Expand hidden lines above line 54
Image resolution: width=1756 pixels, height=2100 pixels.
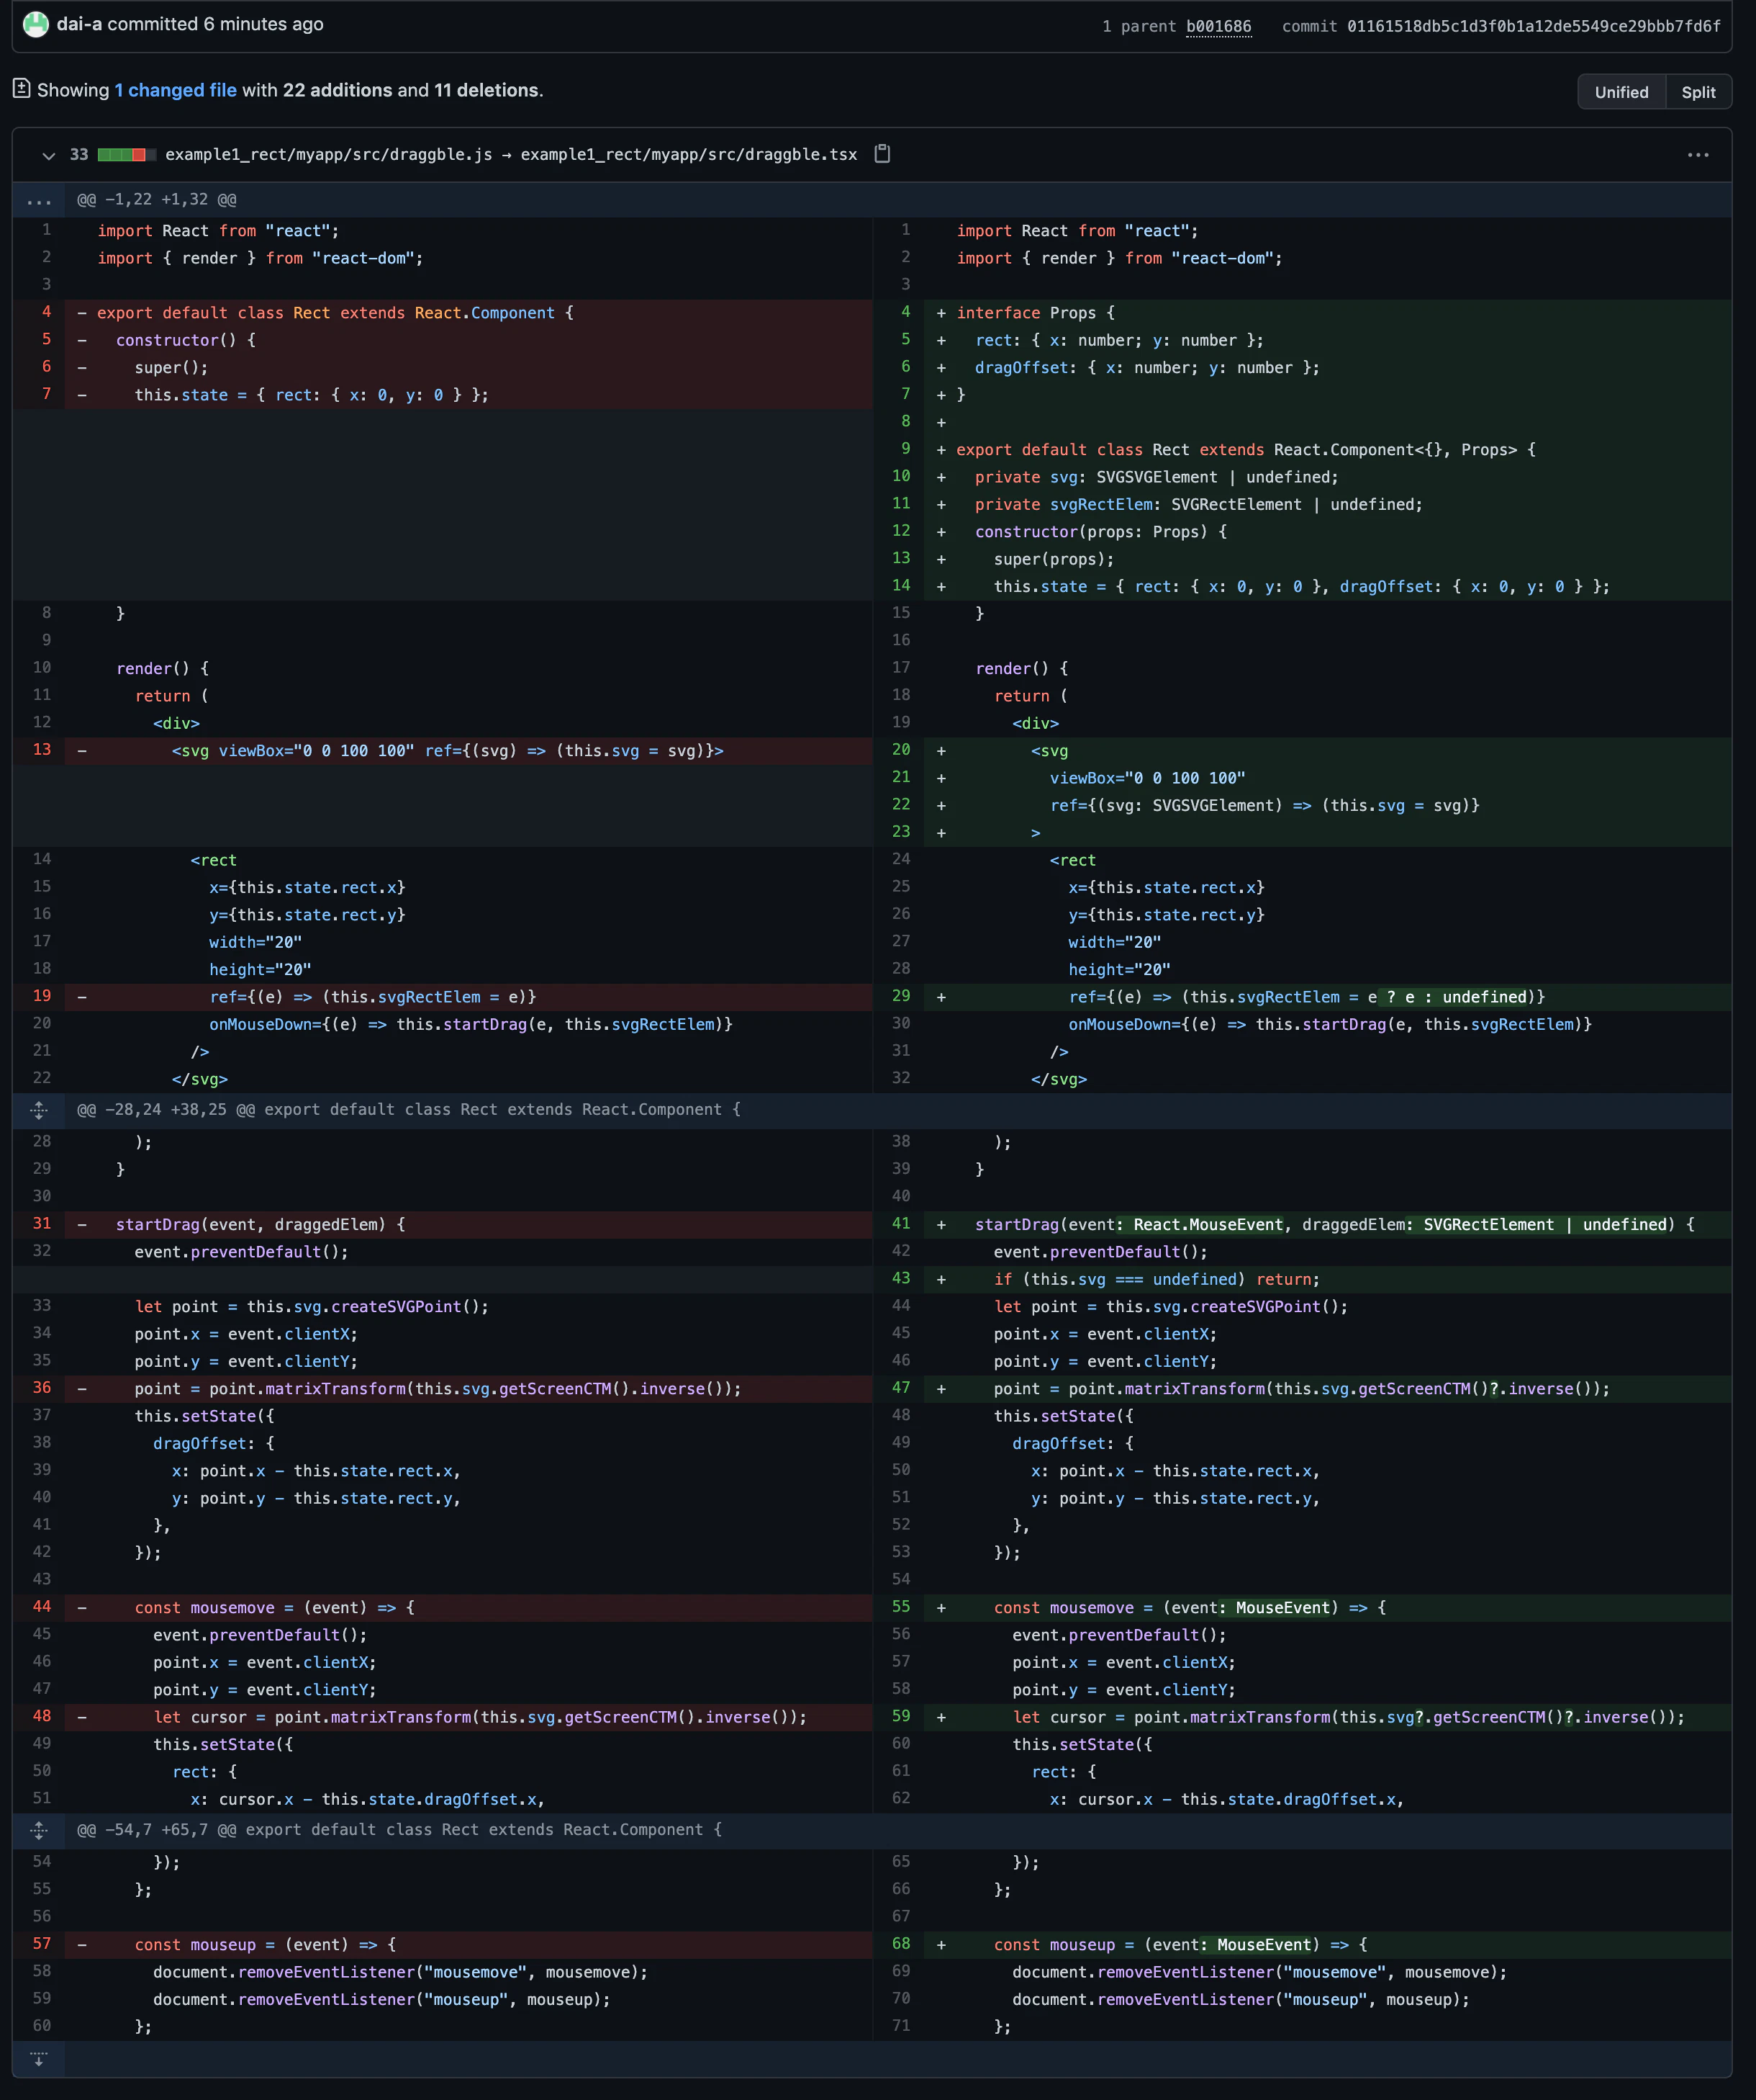[39, 1830]
